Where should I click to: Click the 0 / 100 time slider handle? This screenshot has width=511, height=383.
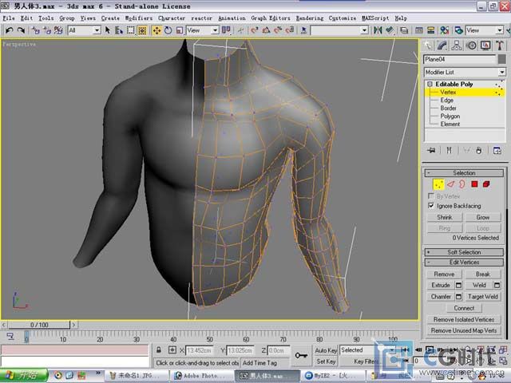(39, 325)
